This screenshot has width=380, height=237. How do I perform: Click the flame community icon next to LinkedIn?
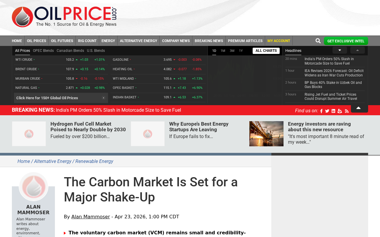[x=340, y=111]
